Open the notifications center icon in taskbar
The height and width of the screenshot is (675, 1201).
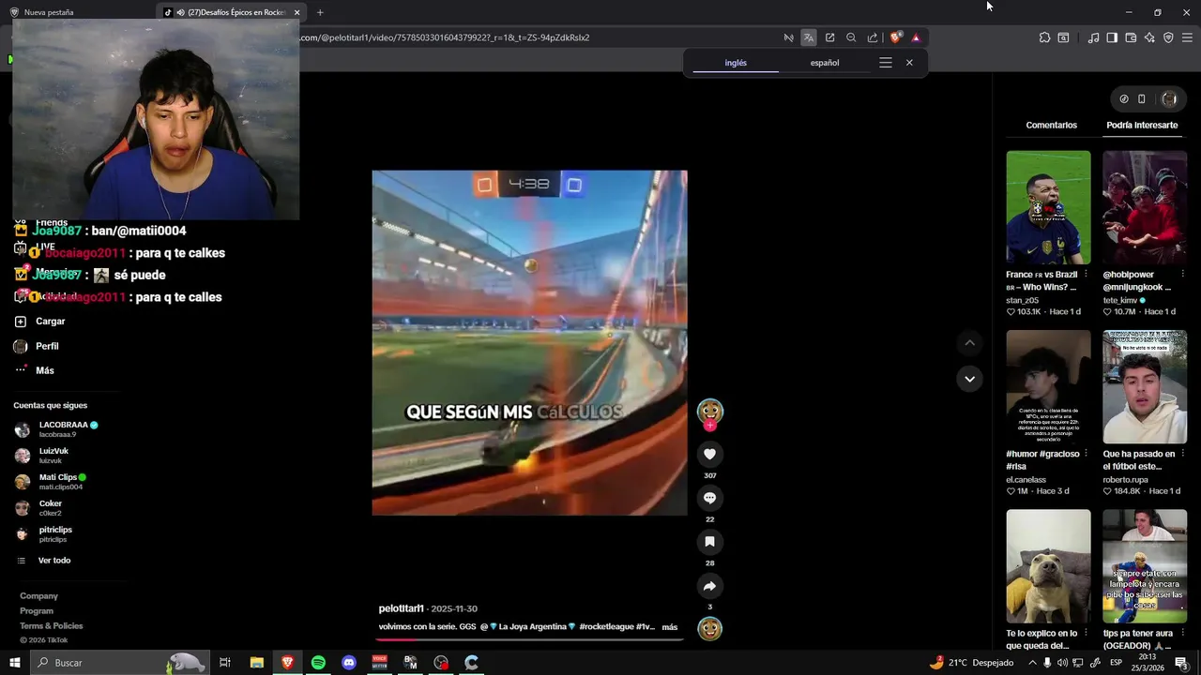point(1181,663)
